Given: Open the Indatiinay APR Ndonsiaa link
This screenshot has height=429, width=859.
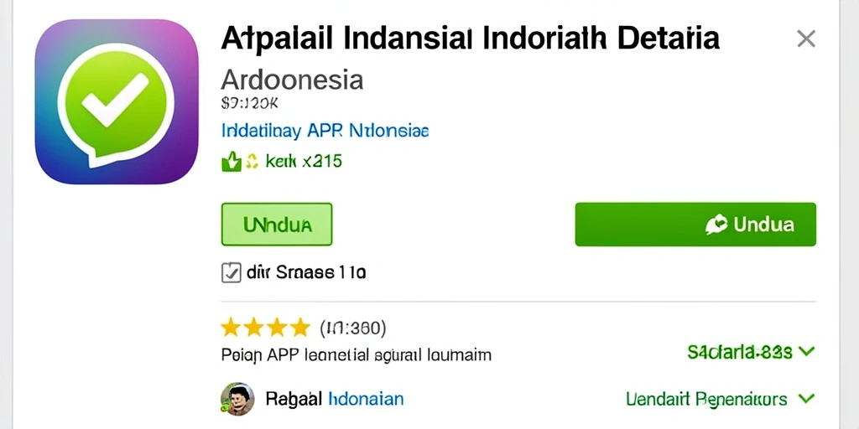Looking at the screenshot, I should tap(325, 131).
